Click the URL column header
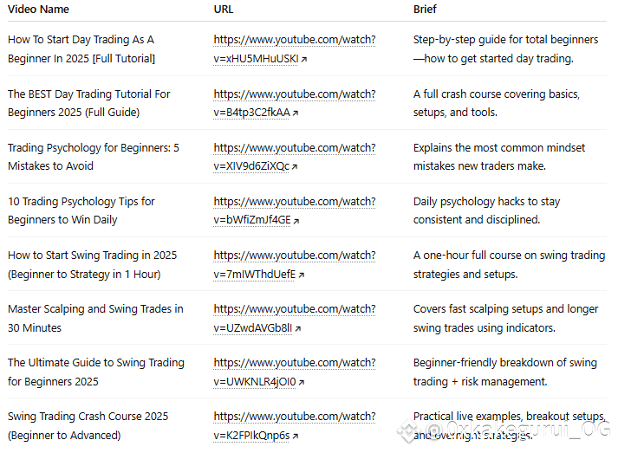 [224, 9]
